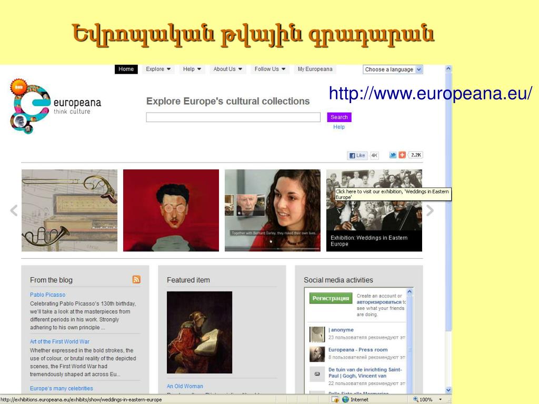This screenshot has width=539, height=404.
Task: Open Art of the First World War post
Action: click(59, 341)
